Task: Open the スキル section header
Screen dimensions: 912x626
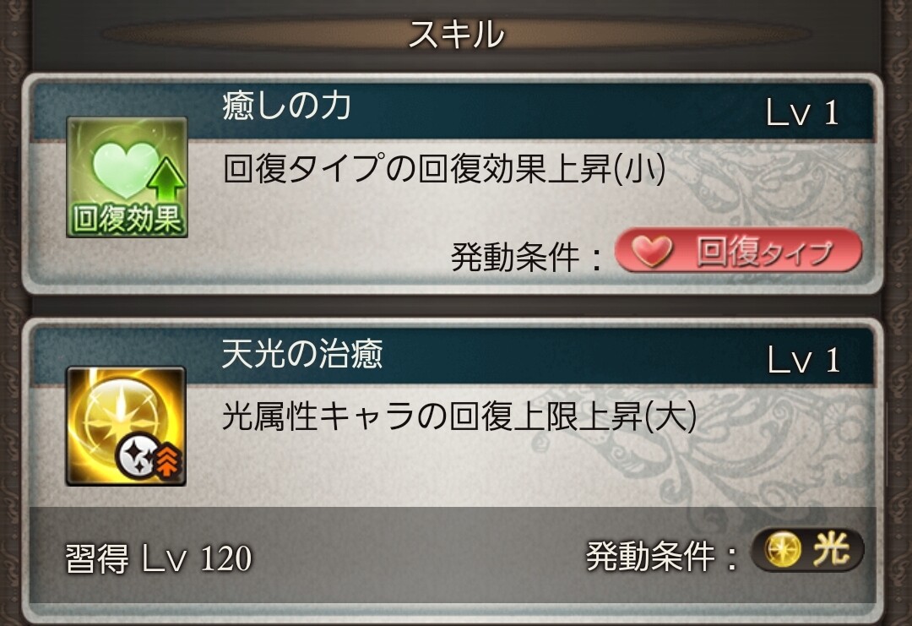Action: pyautogui.click(x=456, y=33)
